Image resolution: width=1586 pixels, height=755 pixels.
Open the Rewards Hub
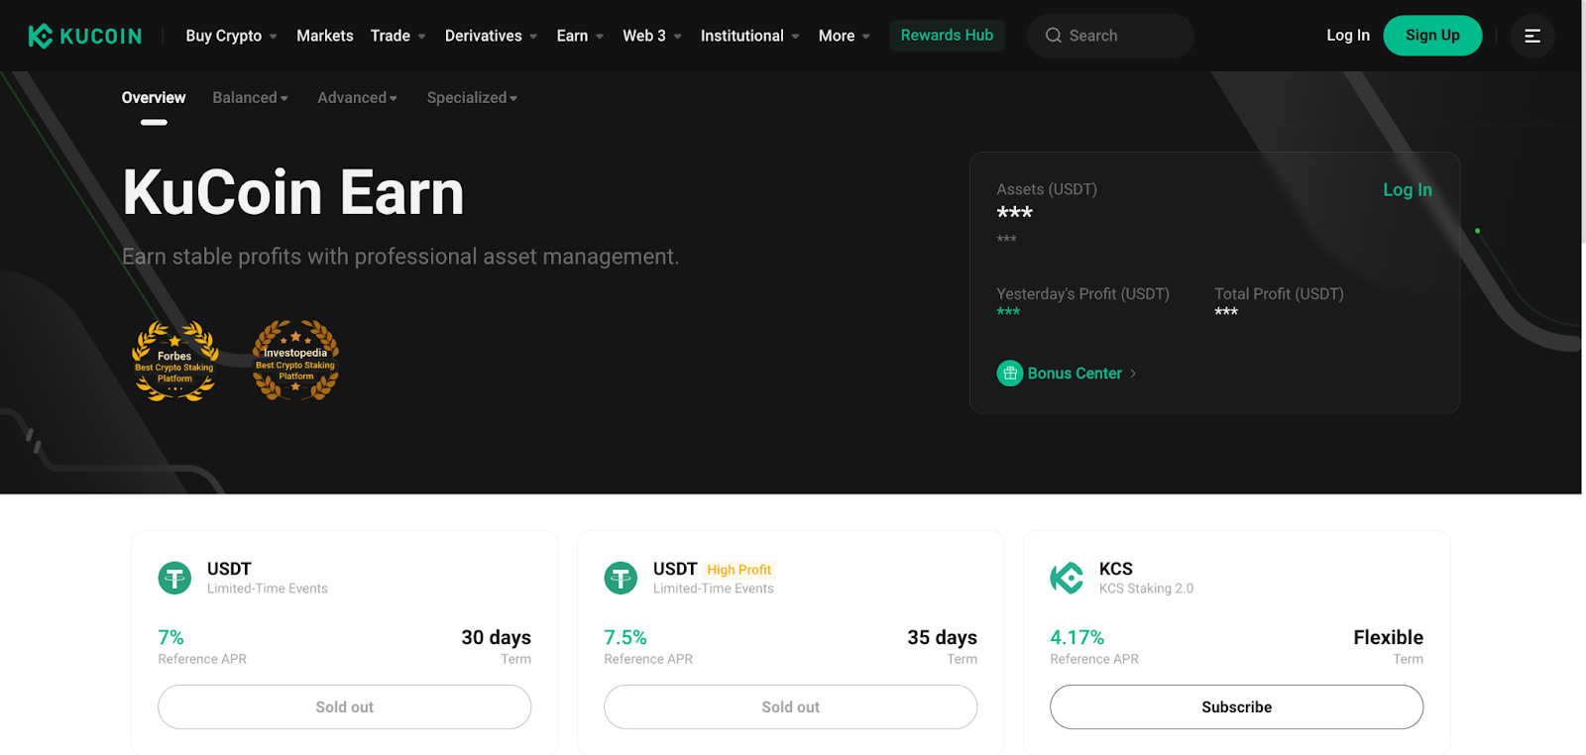click(947, 36)
